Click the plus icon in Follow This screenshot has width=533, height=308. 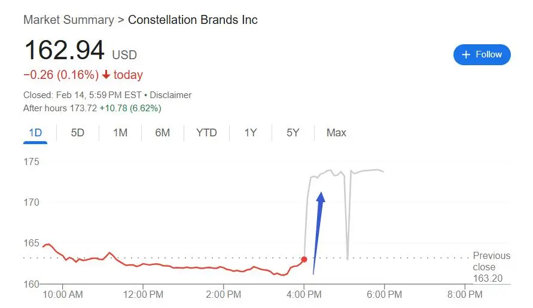466,54
